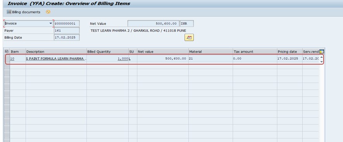Click the tax amount 0.00 cell
The height and width of the screenshot is (142, 343).
point(255,58)
